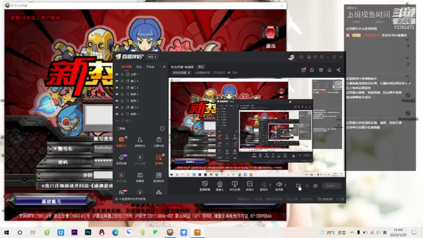Open the 主播任务 tool
The image size is (423, 238).
[159, 141]
